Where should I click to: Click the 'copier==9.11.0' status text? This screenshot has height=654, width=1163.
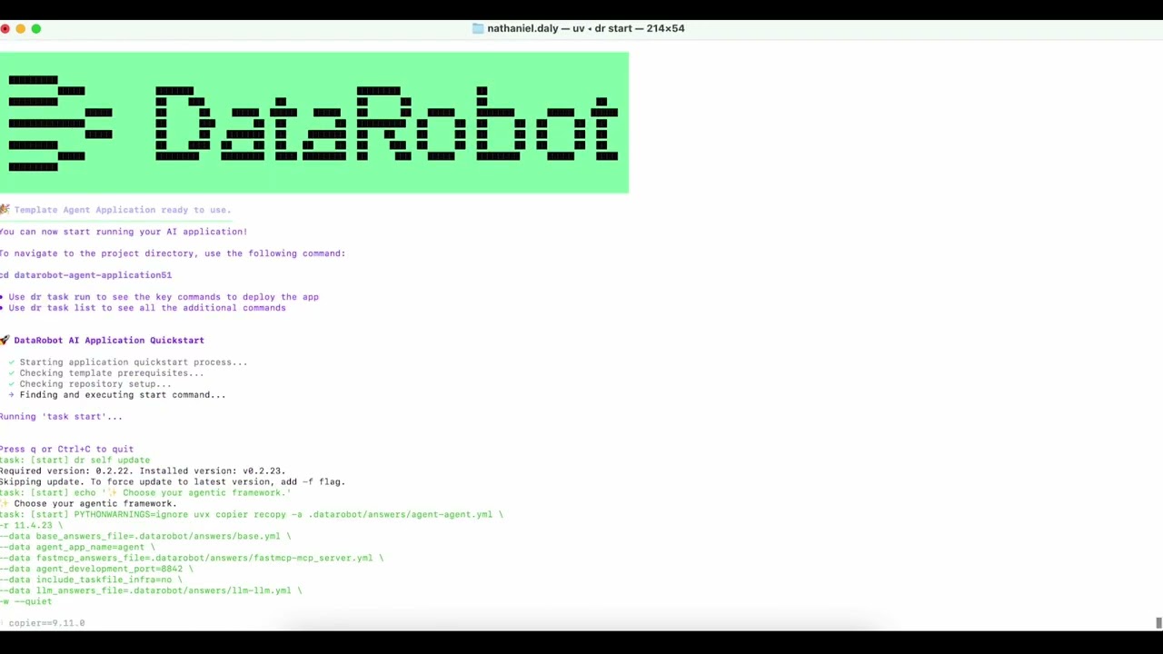(46, 623)
